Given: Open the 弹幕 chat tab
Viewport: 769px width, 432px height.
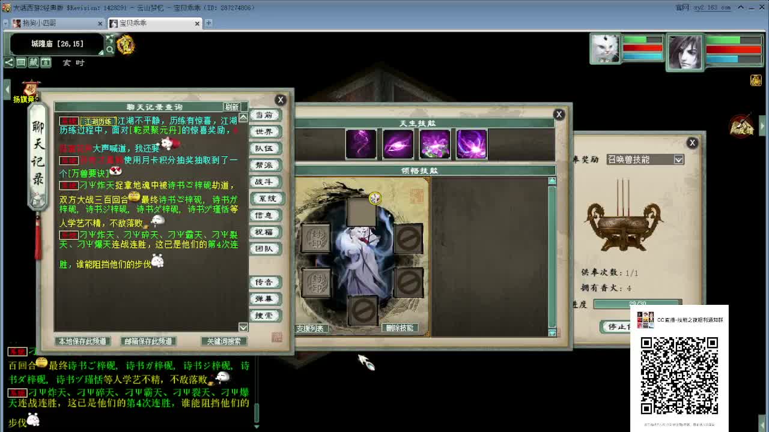Looking at the screenshot, I should click(x=265, y=299).
